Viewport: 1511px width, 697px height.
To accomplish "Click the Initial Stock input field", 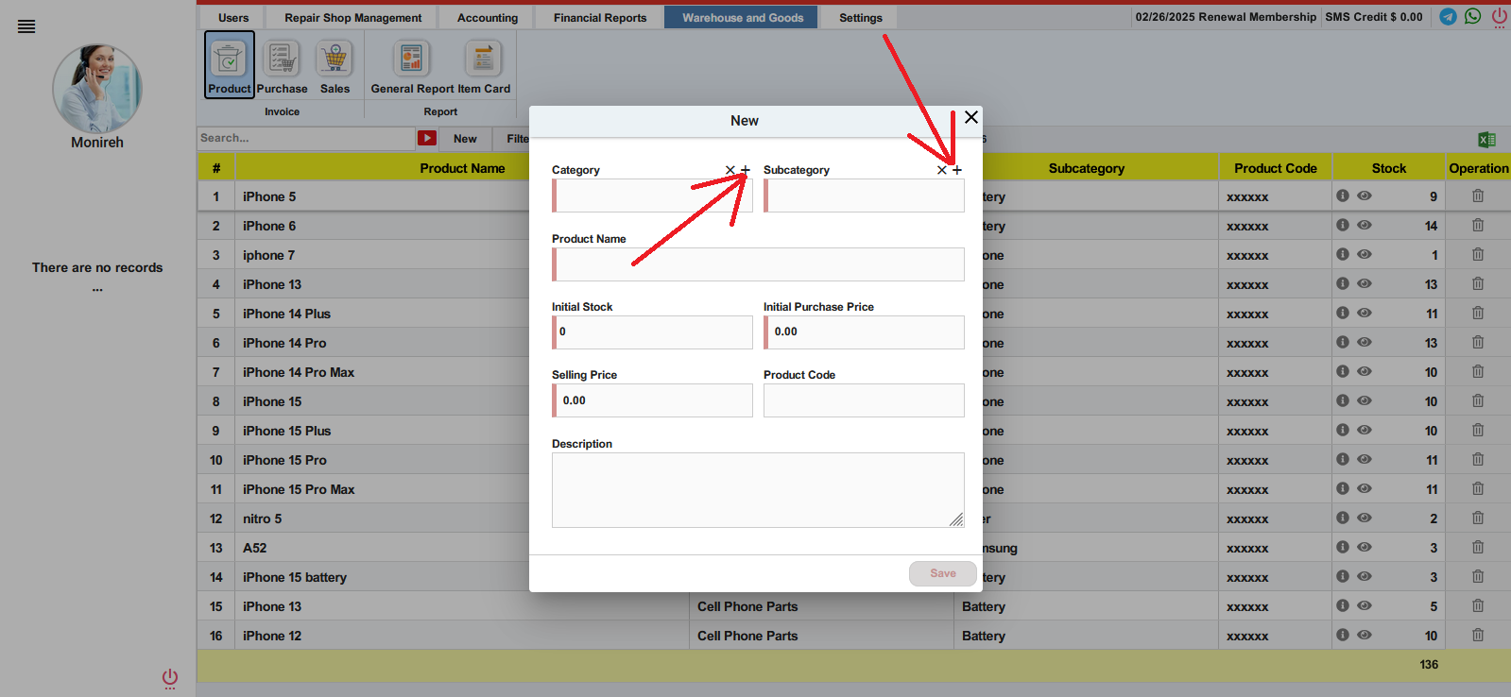I will pos(652,332).
